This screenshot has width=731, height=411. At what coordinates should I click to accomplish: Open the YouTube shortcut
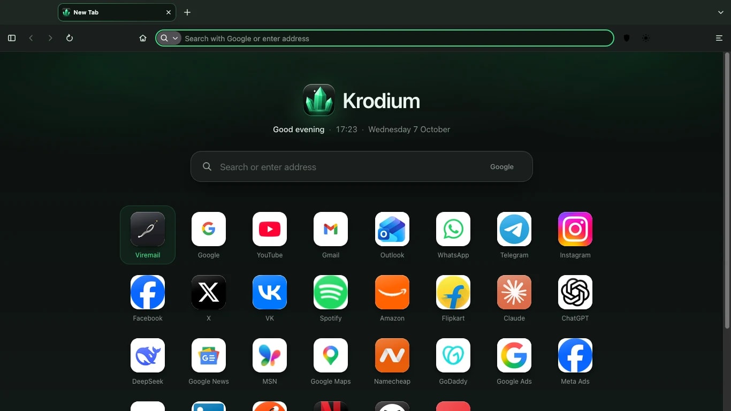270,235
